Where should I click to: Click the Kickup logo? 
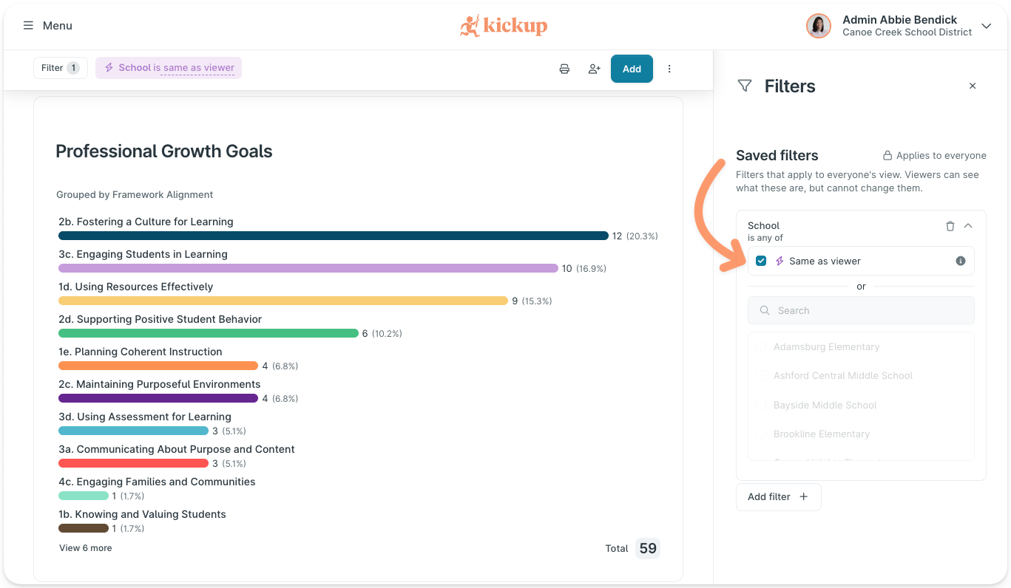point(504,26)
